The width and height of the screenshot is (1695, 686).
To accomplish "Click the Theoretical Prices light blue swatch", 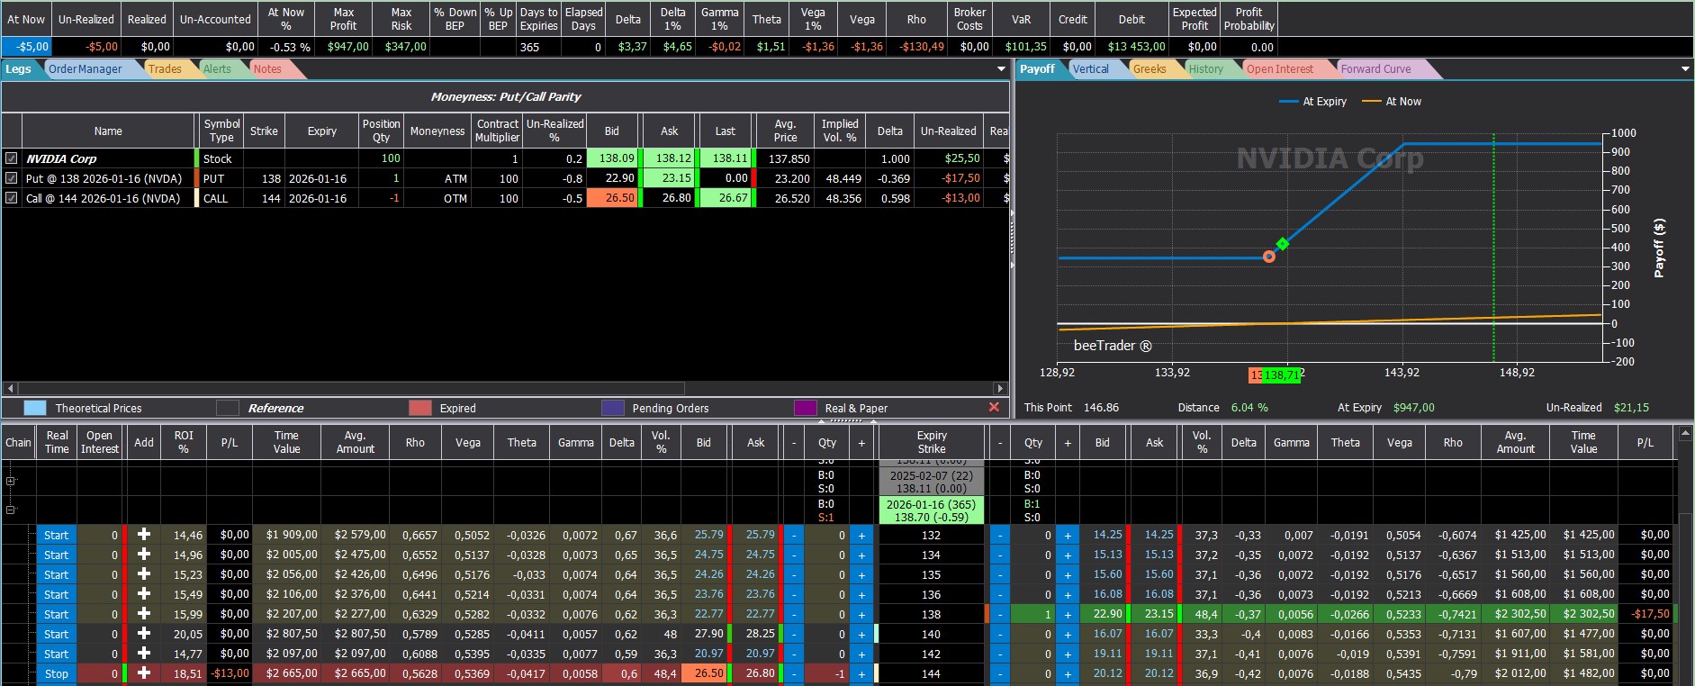I will [35, 408].
